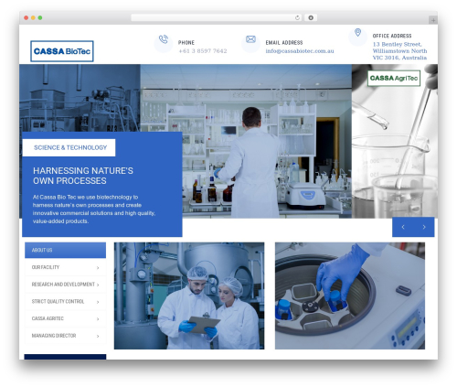457x387 pixels.
Task: Go to previous slide arrow
Action: tap(403, 227)
